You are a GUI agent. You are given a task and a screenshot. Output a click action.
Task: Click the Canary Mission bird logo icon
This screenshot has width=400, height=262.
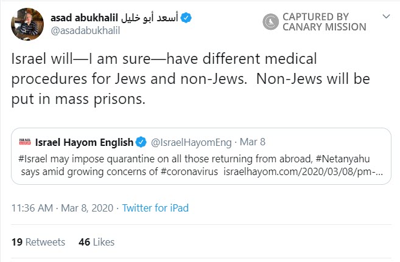pyautogui.click(x=269, y=22)
